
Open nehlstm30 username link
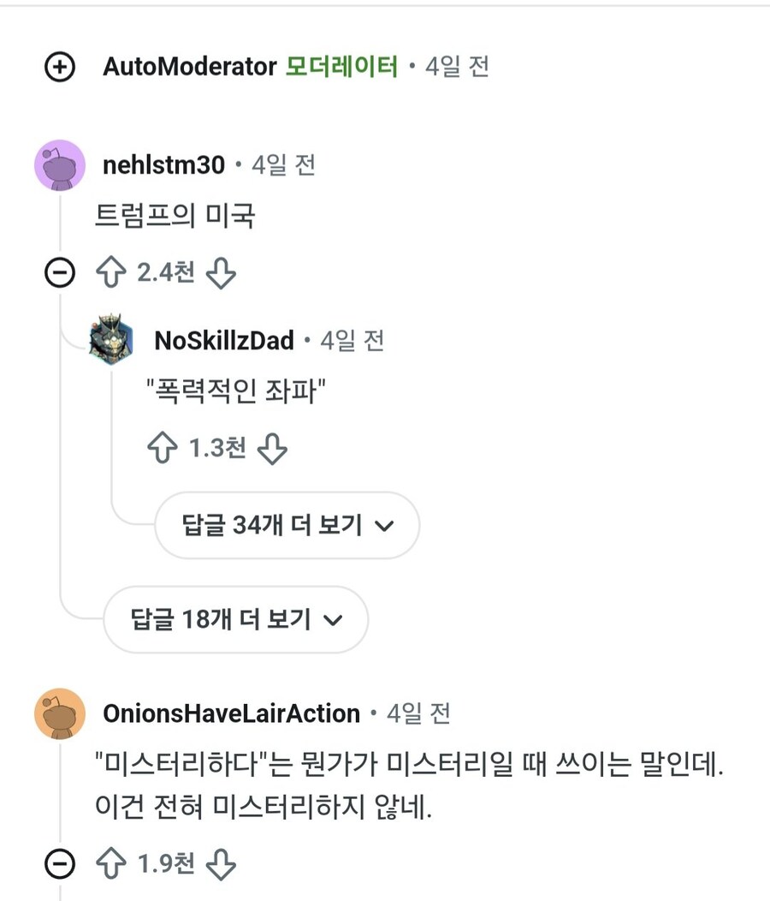click(x=163, y=164)
